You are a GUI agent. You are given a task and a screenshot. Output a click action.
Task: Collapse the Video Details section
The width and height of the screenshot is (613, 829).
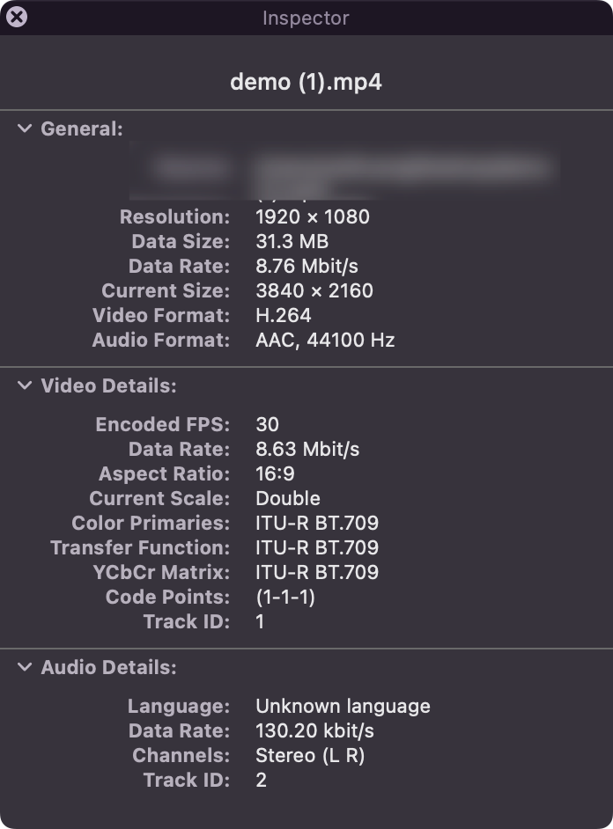[x=25, y=385]
